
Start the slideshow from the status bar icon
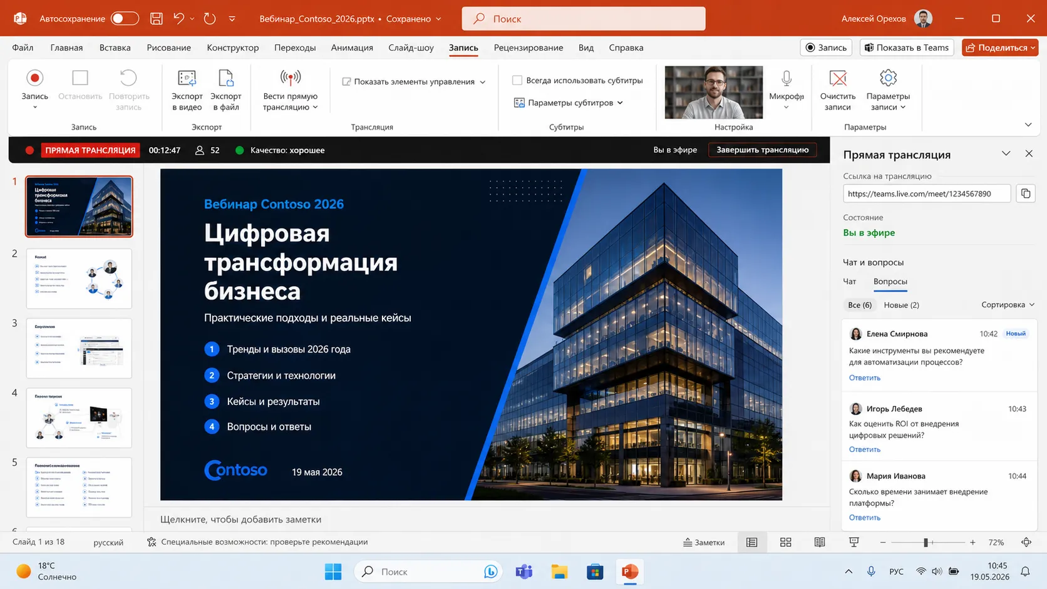pyautogui.click(x=854, y=542)
